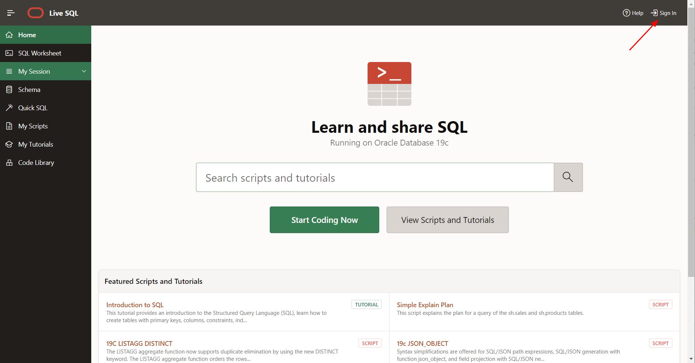Click the Live SQL title text
The height and width of the screenshot is (363, 695).
pyautogui.click(x=64, y=13)
